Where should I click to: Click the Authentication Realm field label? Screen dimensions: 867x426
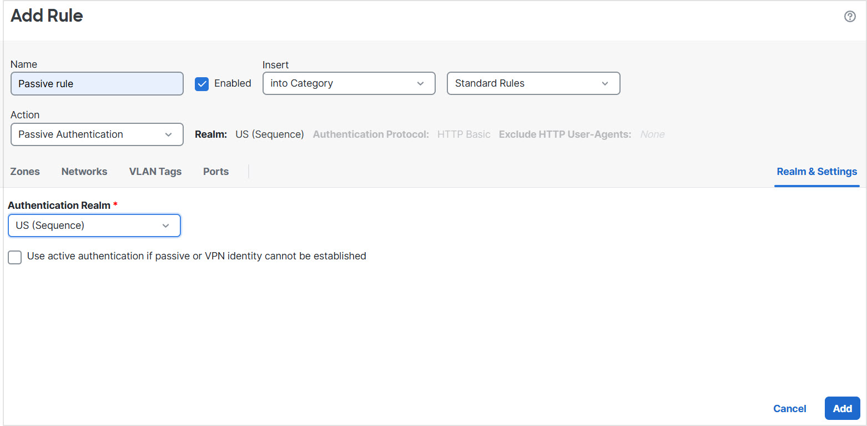pyautogui.click(x=59, y=206)
